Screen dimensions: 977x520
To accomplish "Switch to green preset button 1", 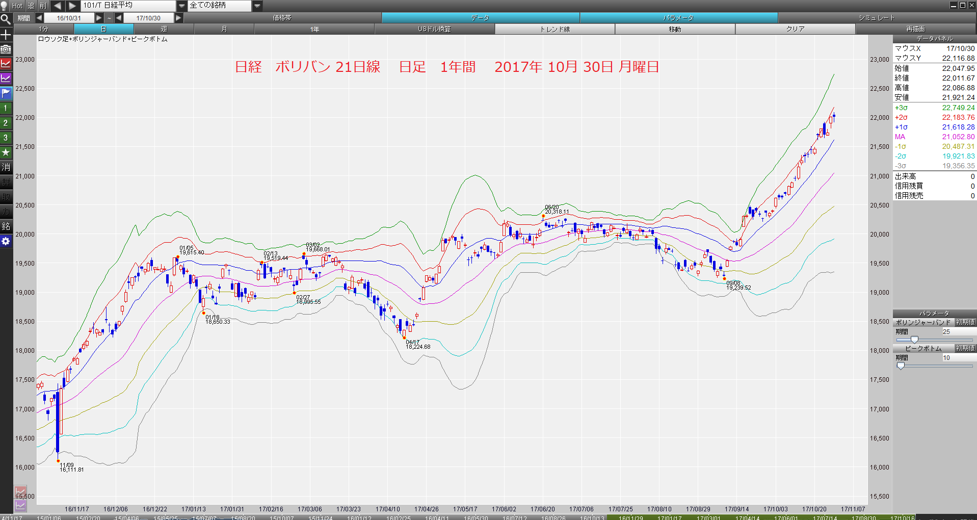I will pyautogui.click(x=6, y=108).
